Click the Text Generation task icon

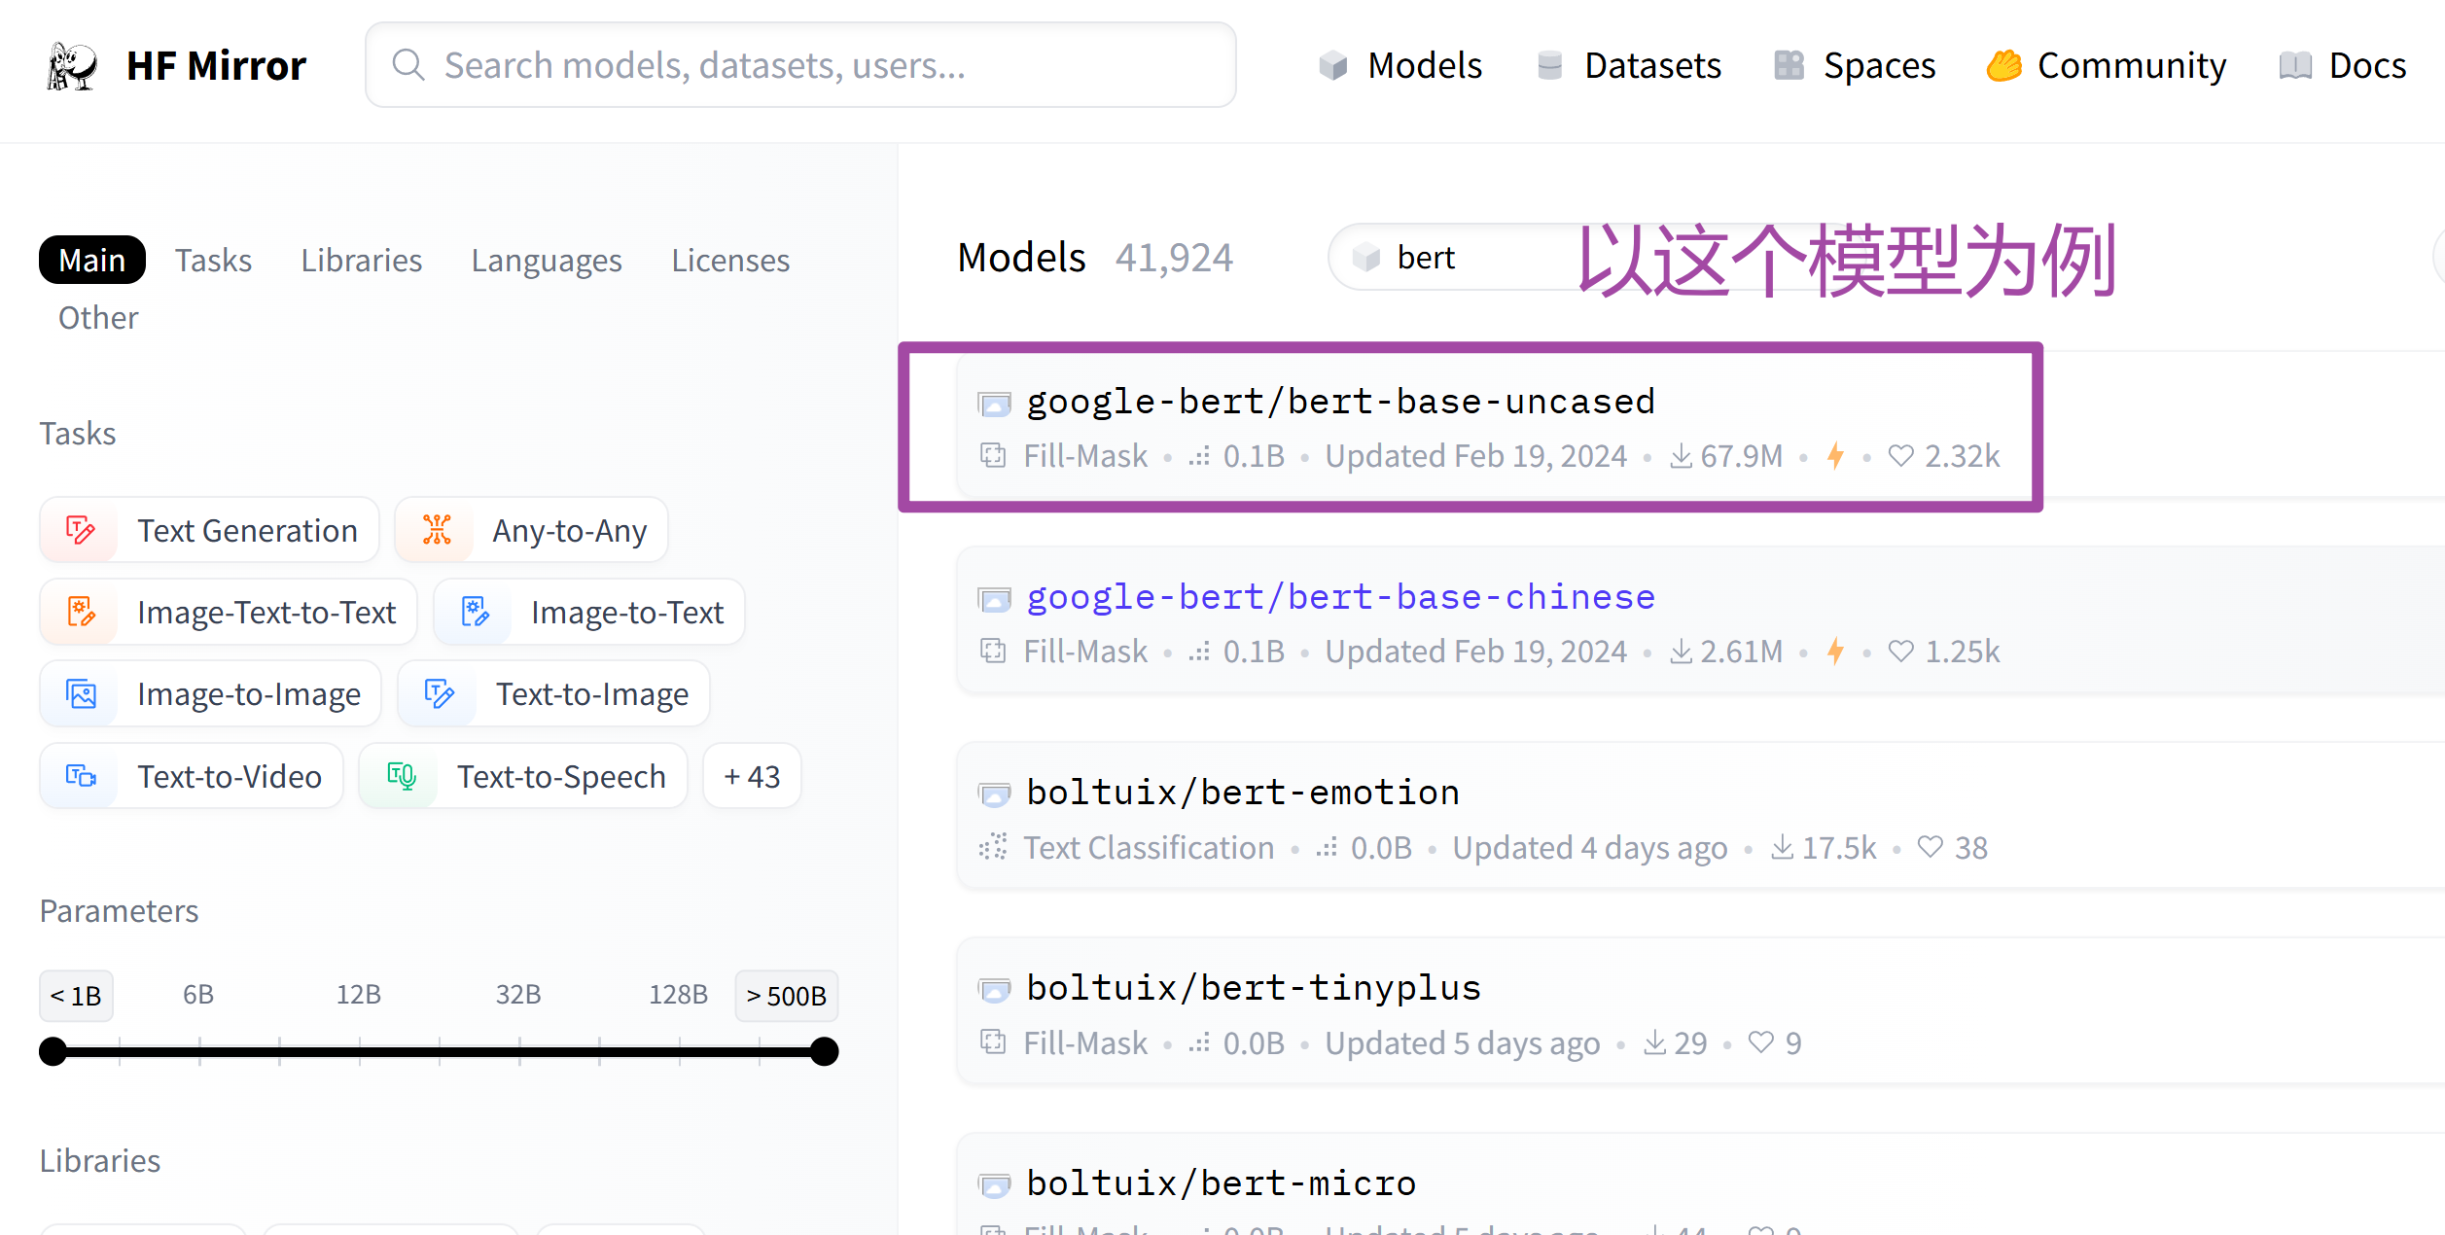[x=81, y=531]
